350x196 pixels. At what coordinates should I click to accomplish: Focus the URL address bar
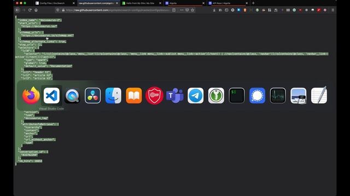coord(118,10)
